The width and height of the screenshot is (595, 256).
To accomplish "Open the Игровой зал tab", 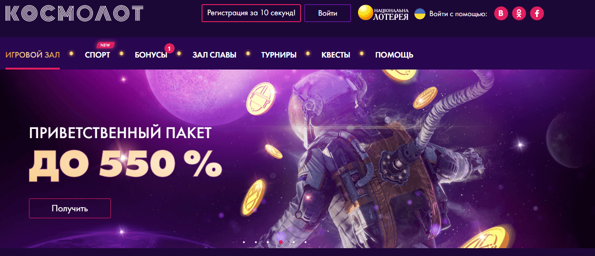I will [33, 55].
